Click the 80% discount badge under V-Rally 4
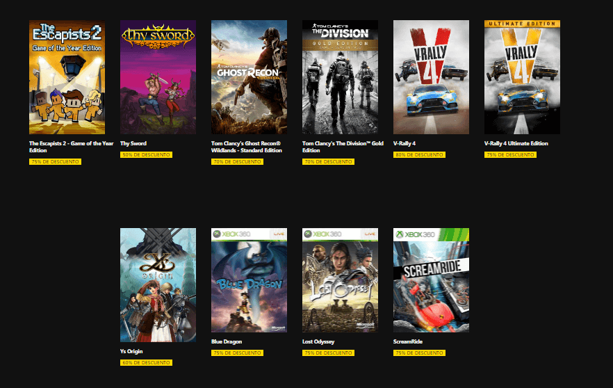 (419, 155)
